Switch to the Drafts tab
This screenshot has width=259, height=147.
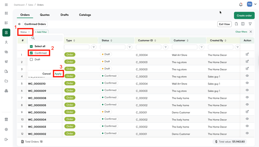[65, 15]
